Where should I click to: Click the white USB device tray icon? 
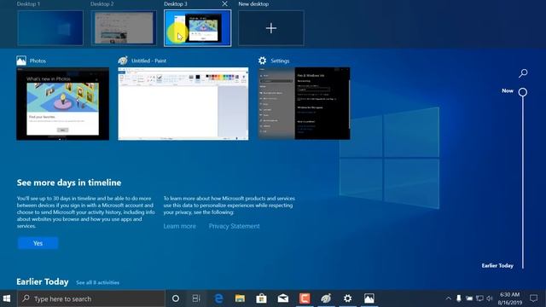459,298
